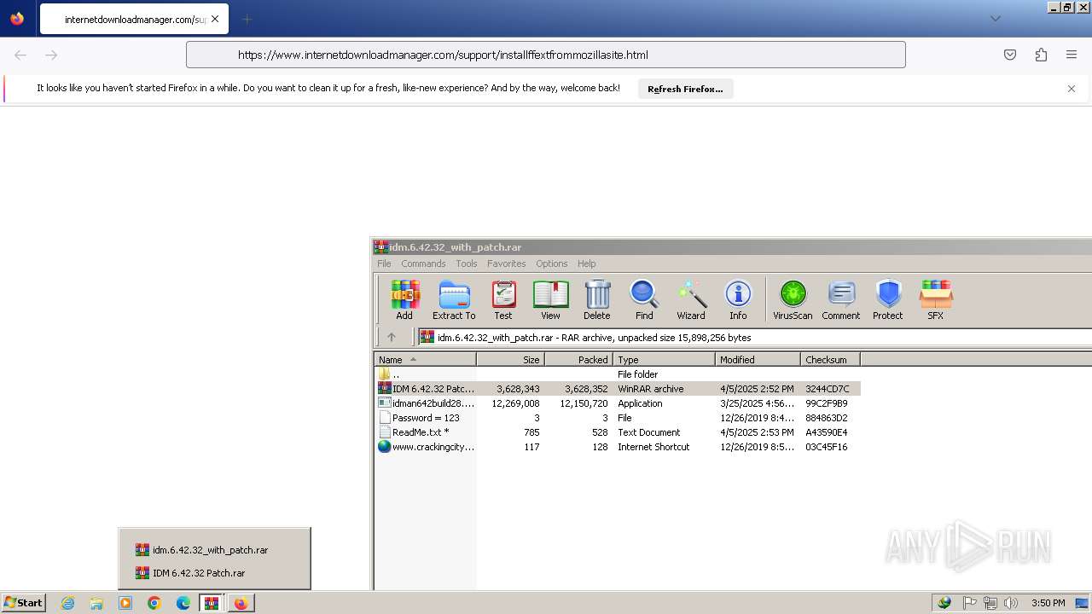The image size is (1092, 614).
Task: Sort by the Checksum column header
Action: point(830,360)
